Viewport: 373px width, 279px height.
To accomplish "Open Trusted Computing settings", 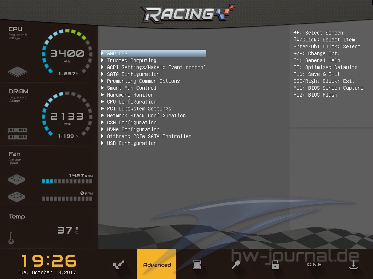I will [x=131, y=60].
